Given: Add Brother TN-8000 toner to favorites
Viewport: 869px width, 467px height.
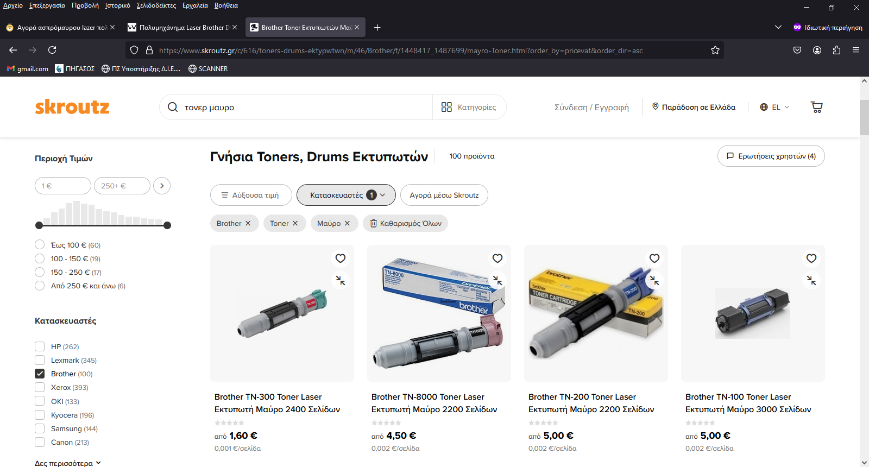Looking at the screenshot, I should pos(498,258).
